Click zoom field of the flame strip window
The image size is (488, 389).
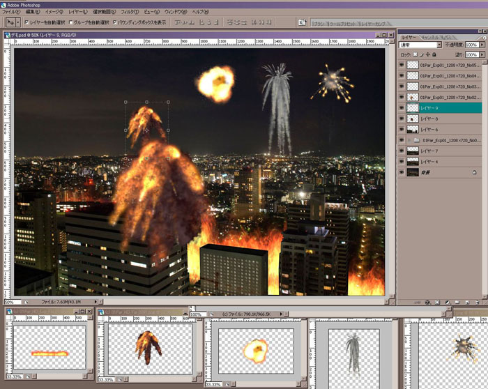click(x=15, y=376)
